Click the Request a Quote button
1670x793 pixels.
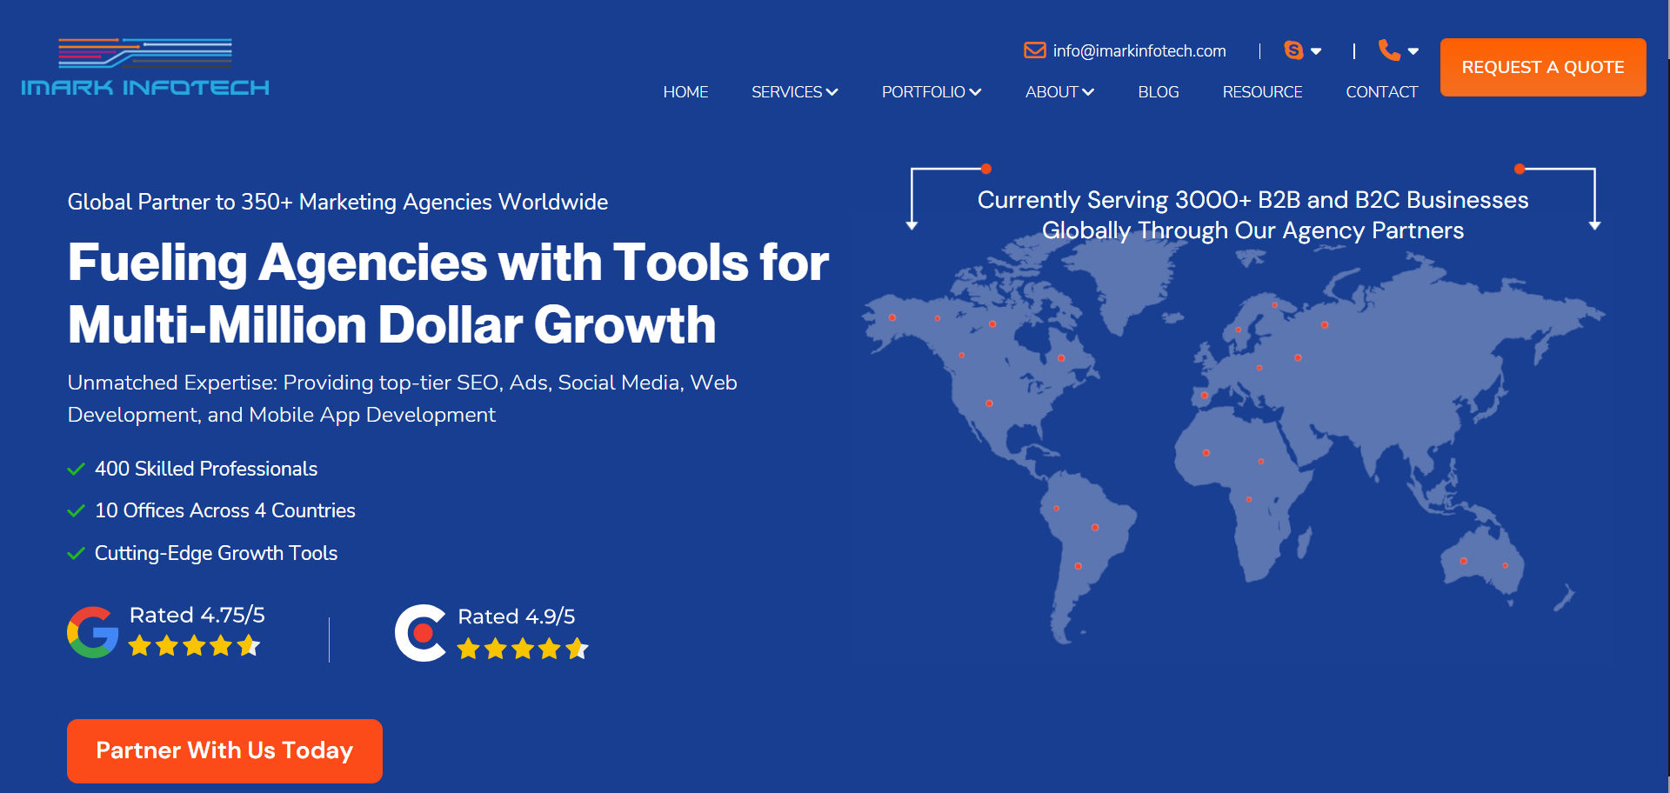1542,67
